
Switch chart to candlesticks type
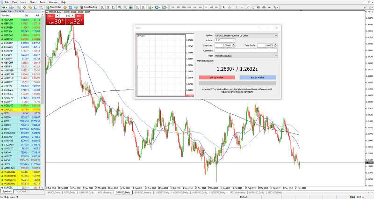pos(108,7)
